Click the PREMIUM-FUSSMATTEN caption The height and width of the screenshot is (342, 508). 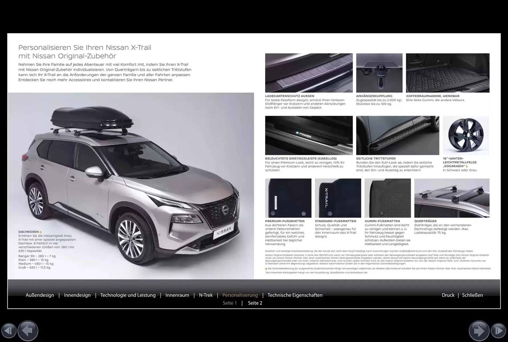point(285,221)
